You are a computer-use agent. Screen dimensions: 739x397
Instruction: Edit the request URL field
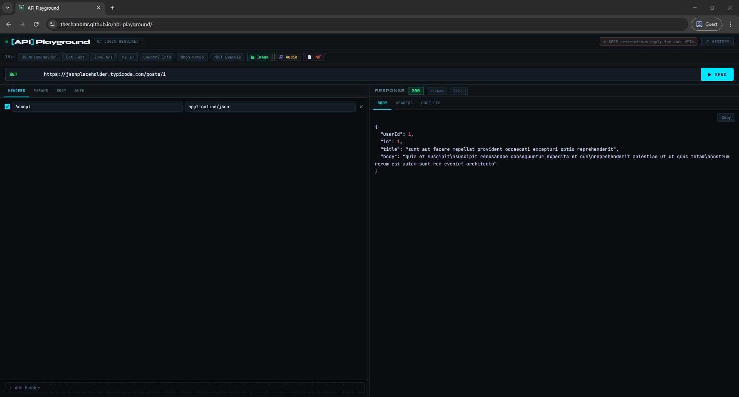[371, 74]
